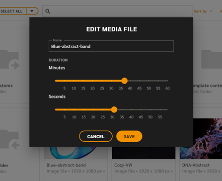This screenshot has height=181, width=222.
Task: Click the 55 label under Seconds slider
Action: (x=160, y=117)
